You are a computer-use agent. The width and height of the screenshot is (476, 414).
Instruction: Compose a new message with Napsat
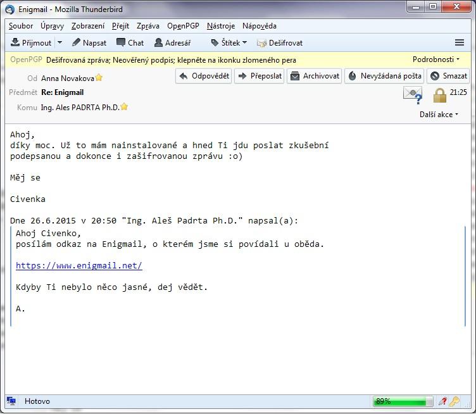pos(89,43)
